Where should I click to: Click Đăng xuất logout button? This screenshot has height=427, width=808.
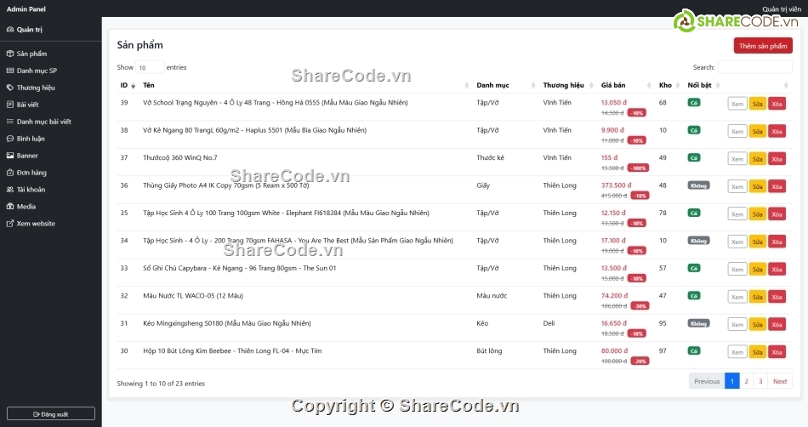50,414
